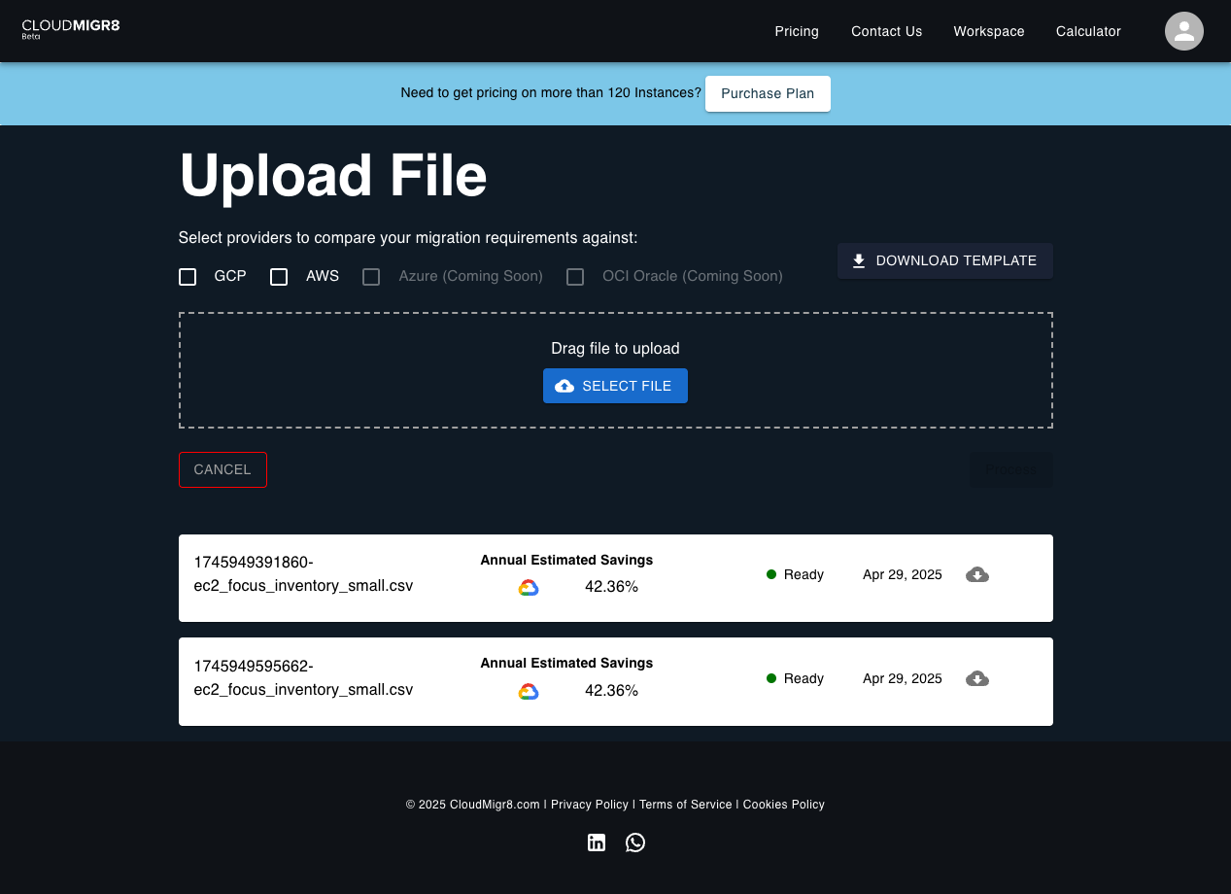Open the Privacy Policy link
Screen dimensions: 1231x894
coord(590,805)
